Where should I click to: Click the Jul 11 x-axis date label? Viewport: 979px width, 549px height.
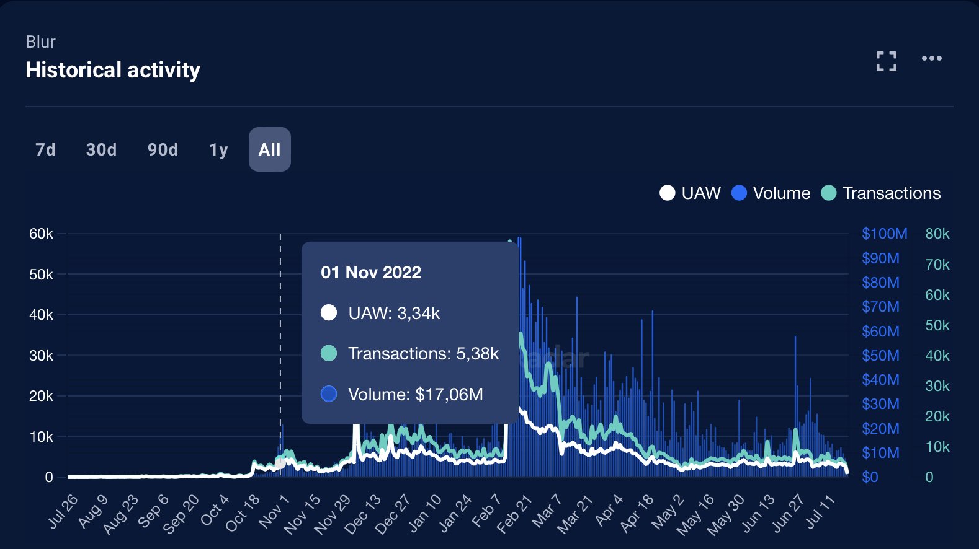(821, 512)
